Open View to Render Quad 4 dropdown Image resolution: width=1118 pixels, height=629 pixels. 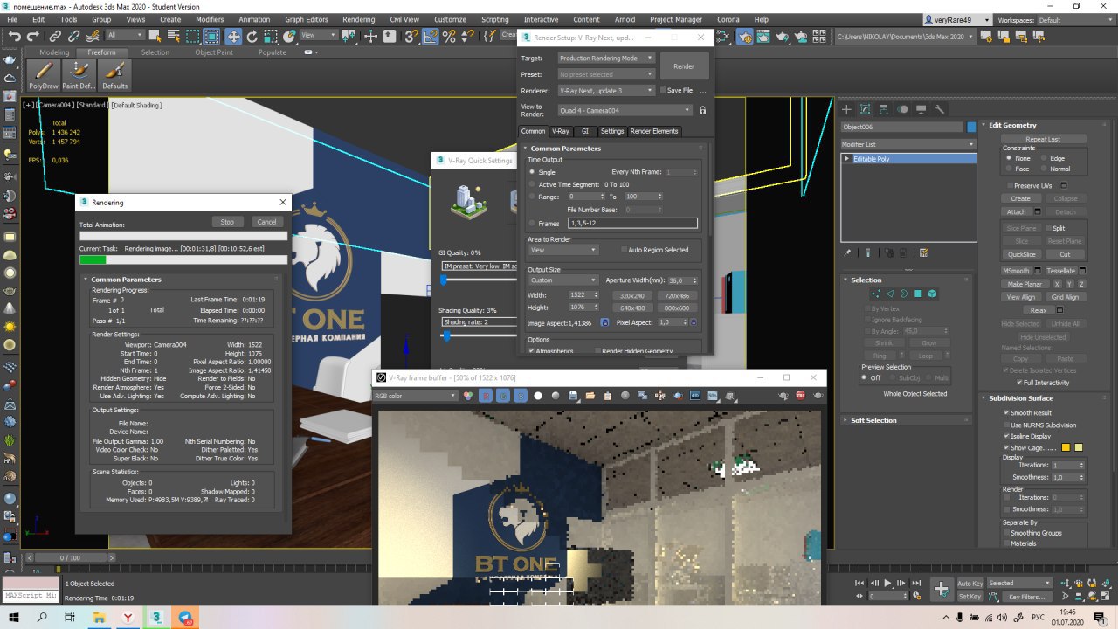pos(625,110)
